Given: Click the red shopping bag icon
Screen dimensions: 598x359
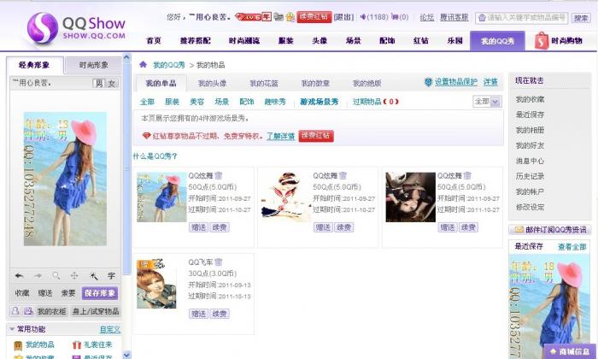Looking at the screenshot, I should (541, 41).
